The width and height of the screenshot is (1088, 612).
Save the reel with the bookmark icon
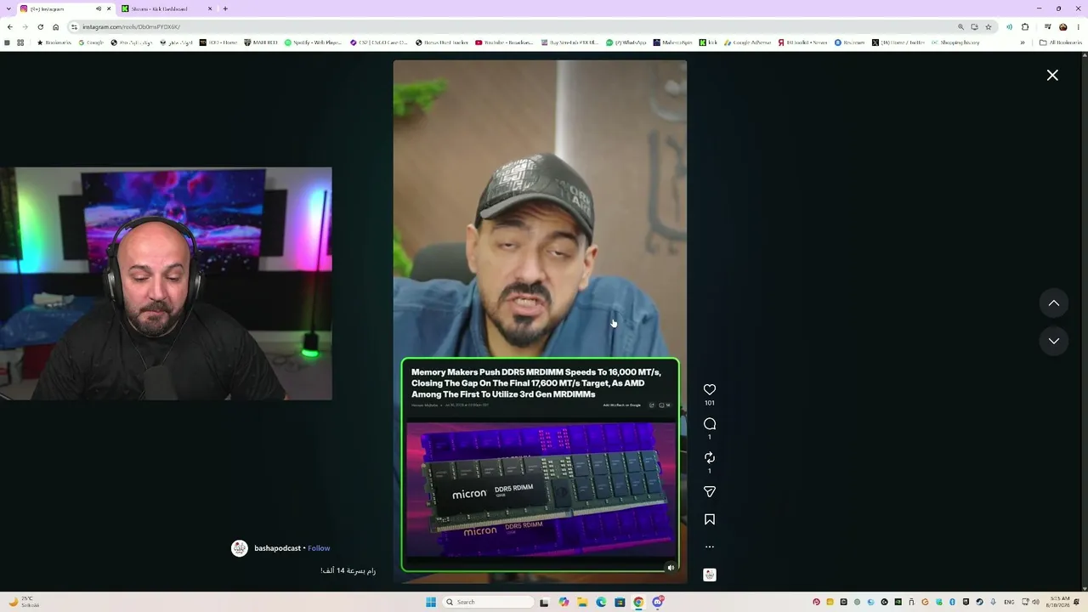tap(710, 519)
